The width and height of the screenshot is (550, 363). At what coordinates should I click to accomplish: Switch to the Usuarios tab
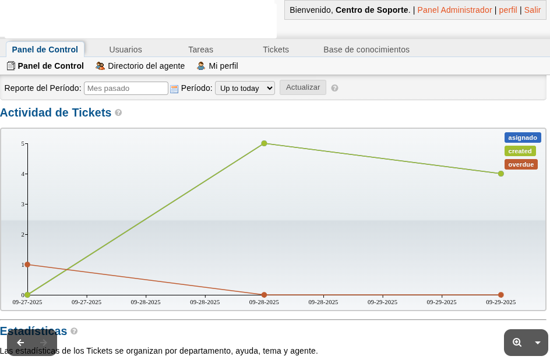coord(125,50)
